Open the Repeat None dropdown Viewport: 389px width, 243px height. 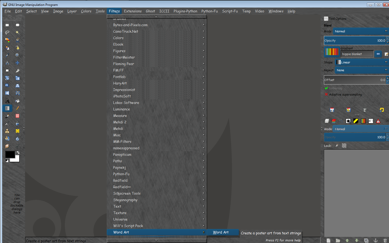tap(361, 70)
